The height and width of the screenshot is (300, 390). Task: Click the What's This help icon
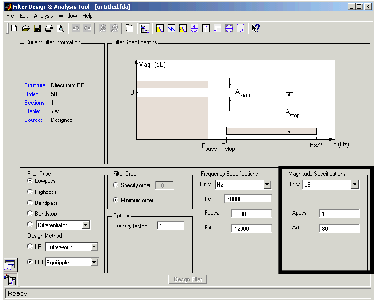256,28
